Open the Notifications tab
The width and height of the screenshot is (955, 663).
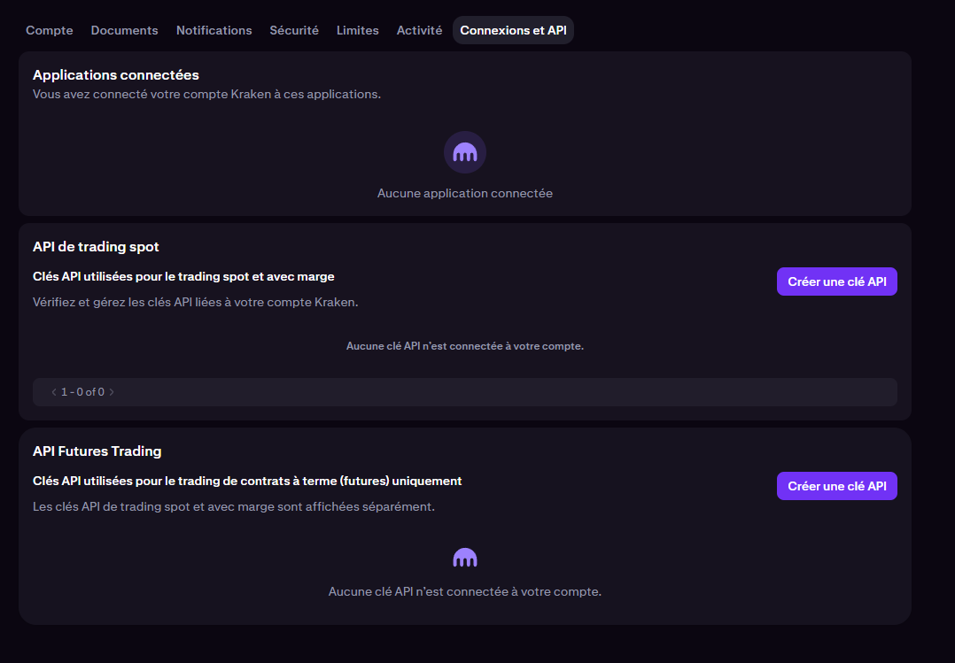[214, 30]
